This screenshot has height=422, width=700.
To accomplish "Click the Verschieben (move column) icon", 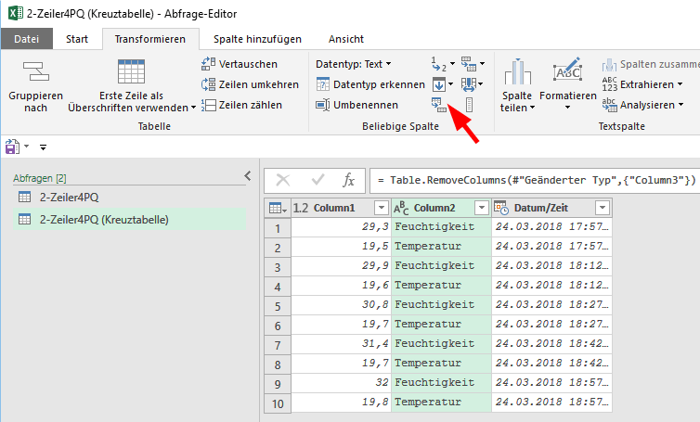I will 469,84.
